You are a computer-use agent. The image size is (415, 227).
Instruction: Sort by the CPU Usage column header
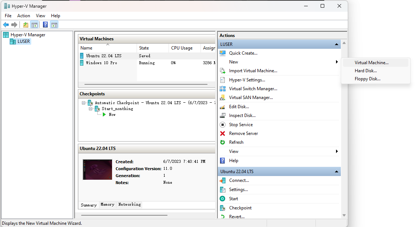[x=185, y=48]
